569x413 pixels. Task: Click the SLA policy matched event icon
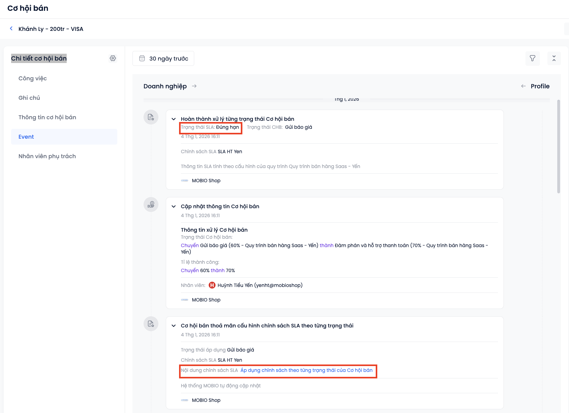pyautogui.click(x=151, y=324)
